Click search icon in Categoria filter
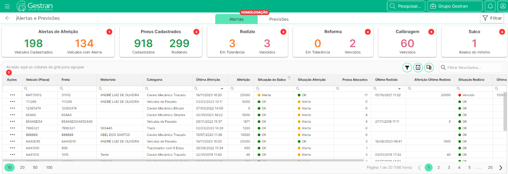This screenshot has width=508, height=174. coord(147,88)
